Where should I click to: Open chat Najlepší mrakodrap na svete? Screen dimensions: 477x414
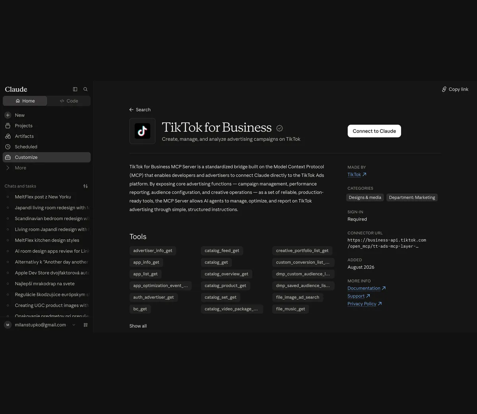click(x=47, y=284)
